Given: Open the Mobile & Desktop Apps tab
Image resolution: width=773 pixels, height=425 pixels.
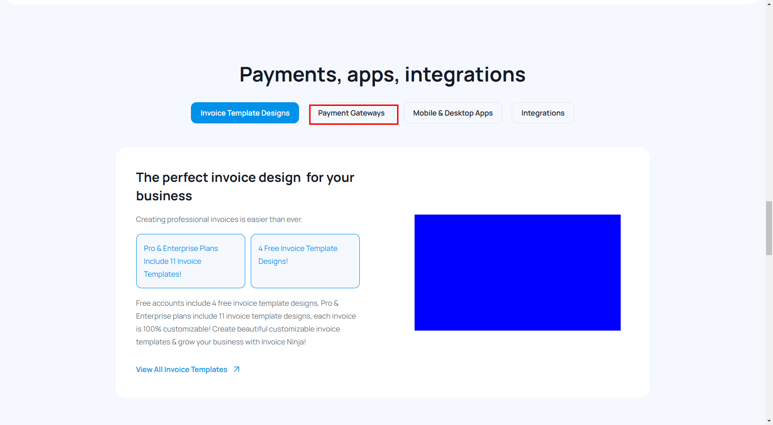Looking at the screenshot, I should click(x=453, y=113).
